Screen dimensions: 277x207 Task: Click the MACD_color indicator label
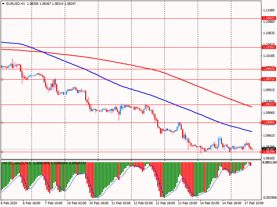tap(44, 163)
